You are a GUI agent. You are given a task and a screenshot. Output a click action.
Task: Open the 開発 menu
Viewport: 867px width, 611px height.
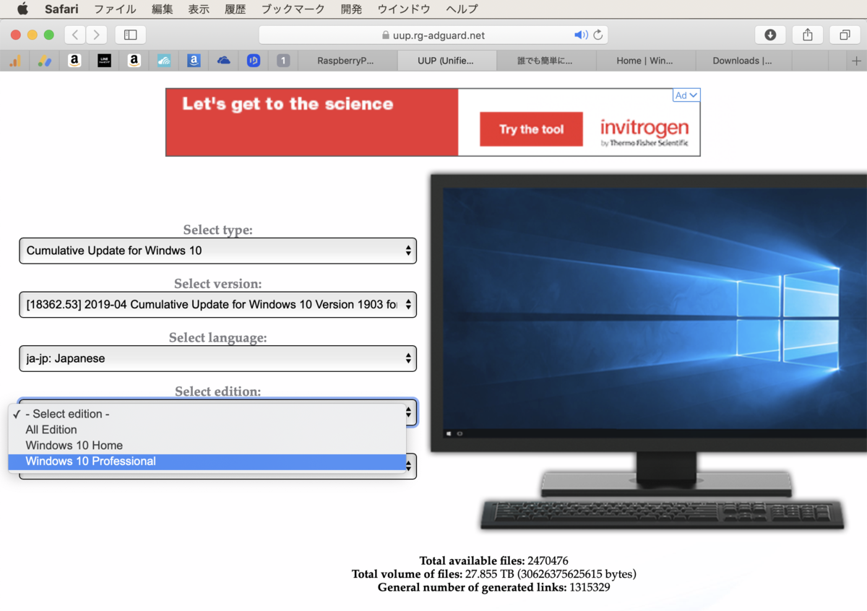(352, 9)
